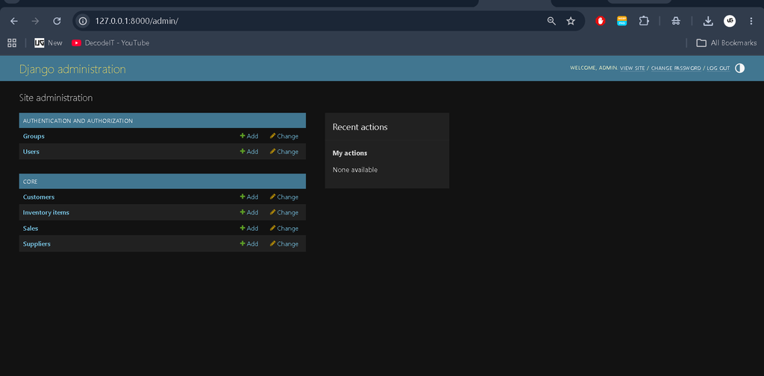Click the None available text
The width and height of the screenshot is (764, 376).
pos(355,170)
